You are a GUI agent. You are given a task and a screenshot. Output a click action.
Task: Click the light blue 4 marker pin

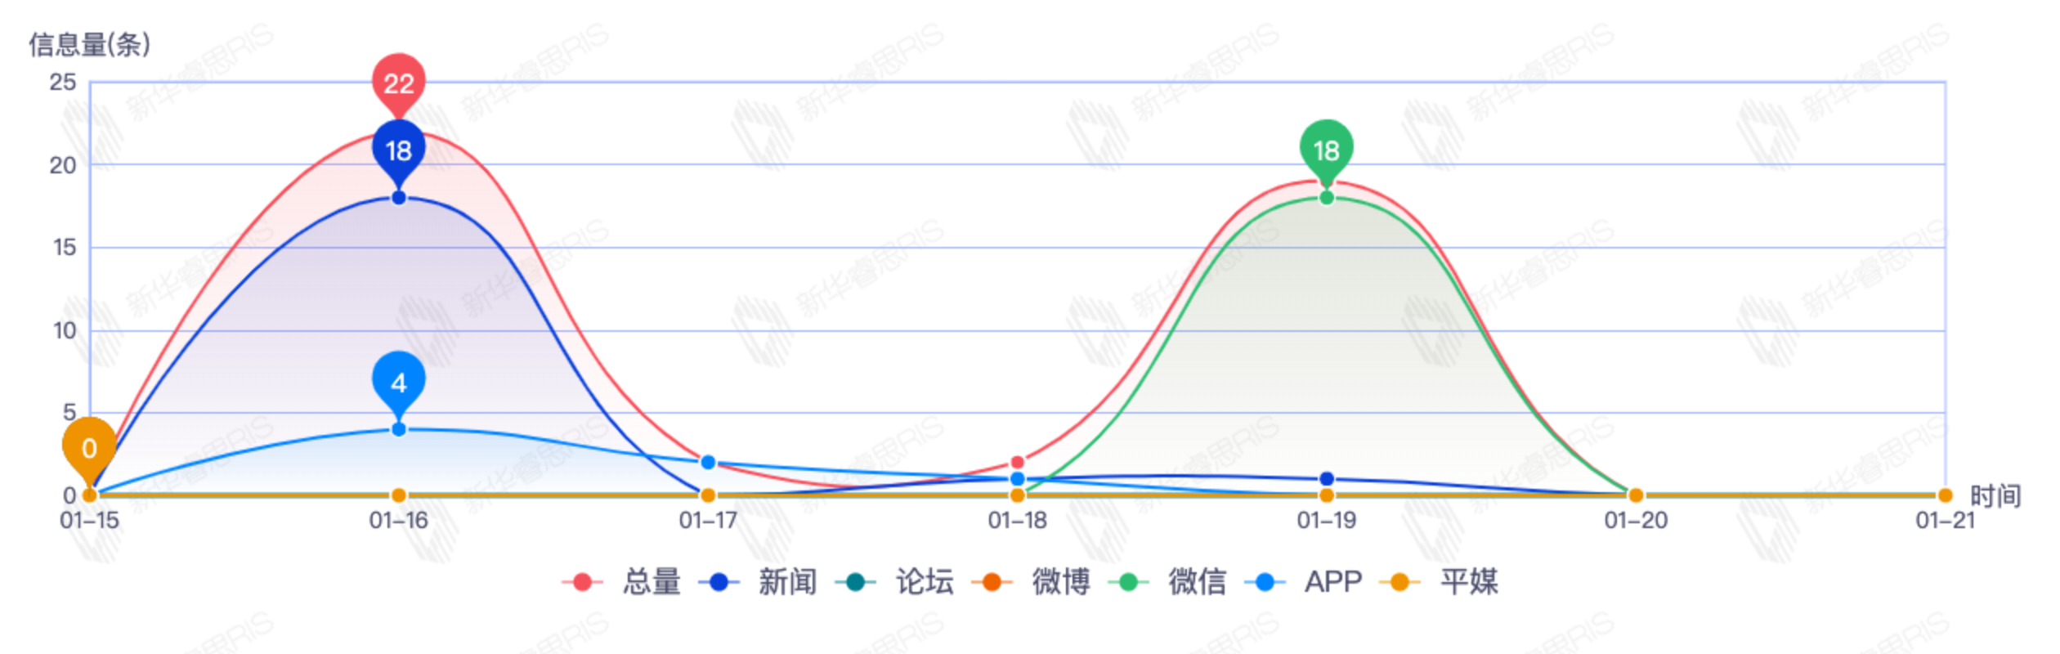pos(398,382)
